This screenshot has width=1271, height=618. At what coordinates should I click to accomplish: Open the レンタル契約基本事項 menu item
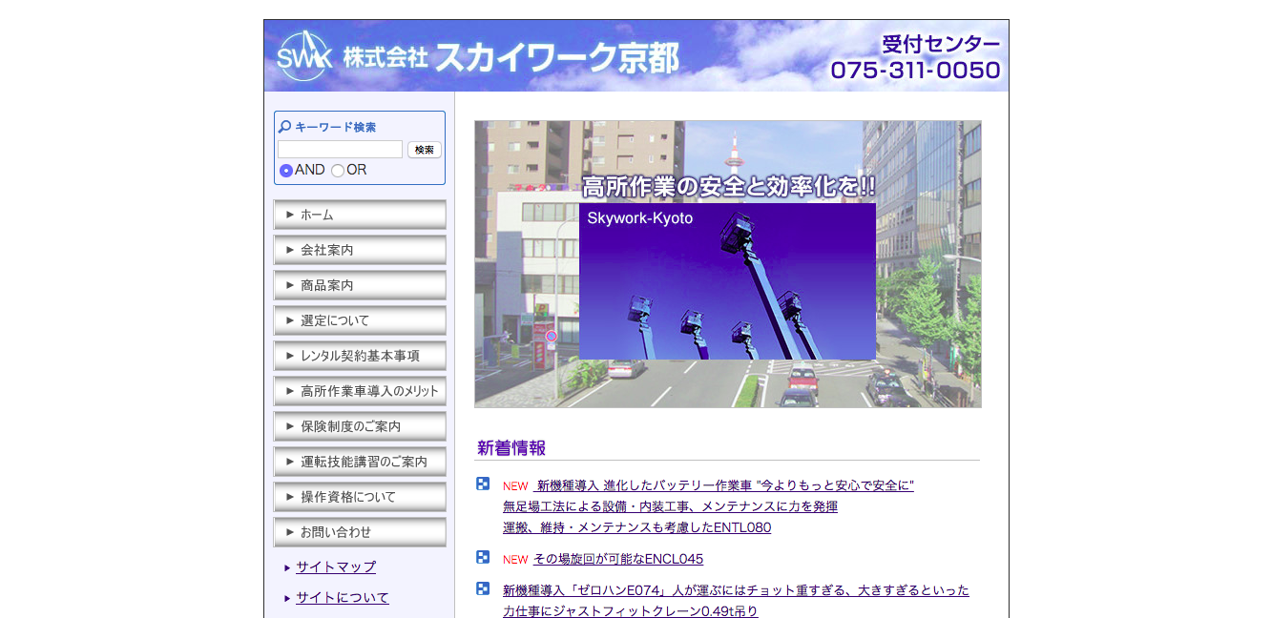click(x=360, y=355)
